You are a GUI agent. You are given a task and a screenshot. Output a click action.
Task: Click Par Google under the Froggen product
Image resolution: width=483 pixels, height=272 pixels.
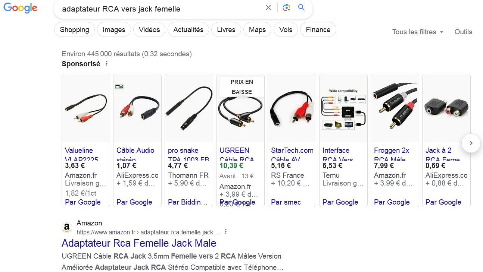tap(392, 202)
